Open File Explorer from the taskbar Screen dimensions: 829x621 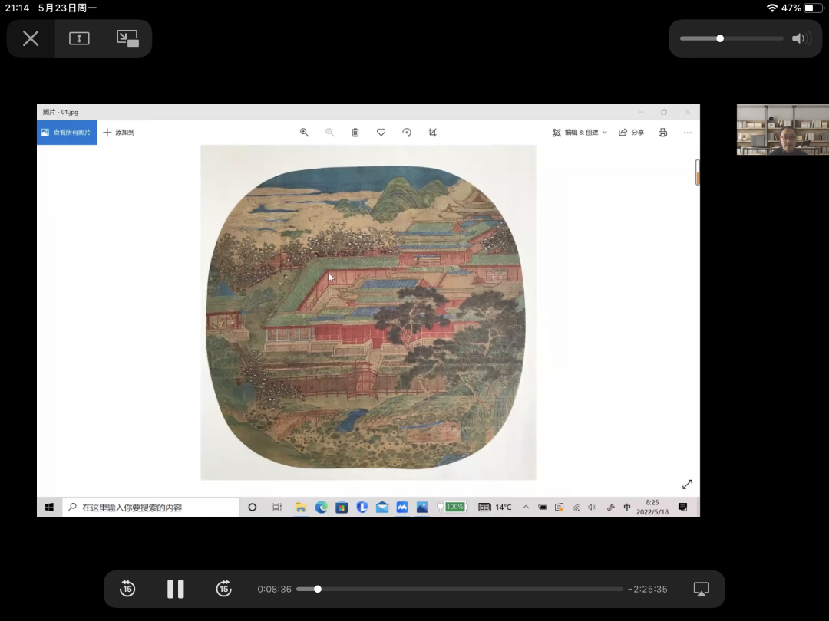click(301, 508)
